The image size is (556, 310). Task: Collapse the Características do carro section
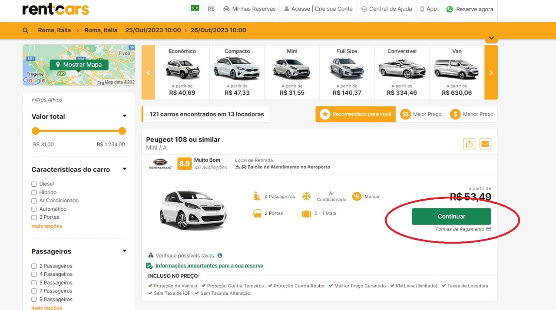pos(125,169)
